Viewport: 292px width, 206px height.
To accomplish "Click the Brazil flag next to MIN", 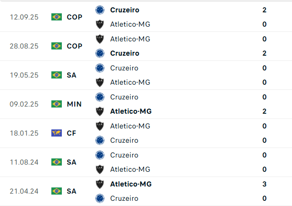I will [57, 104].
